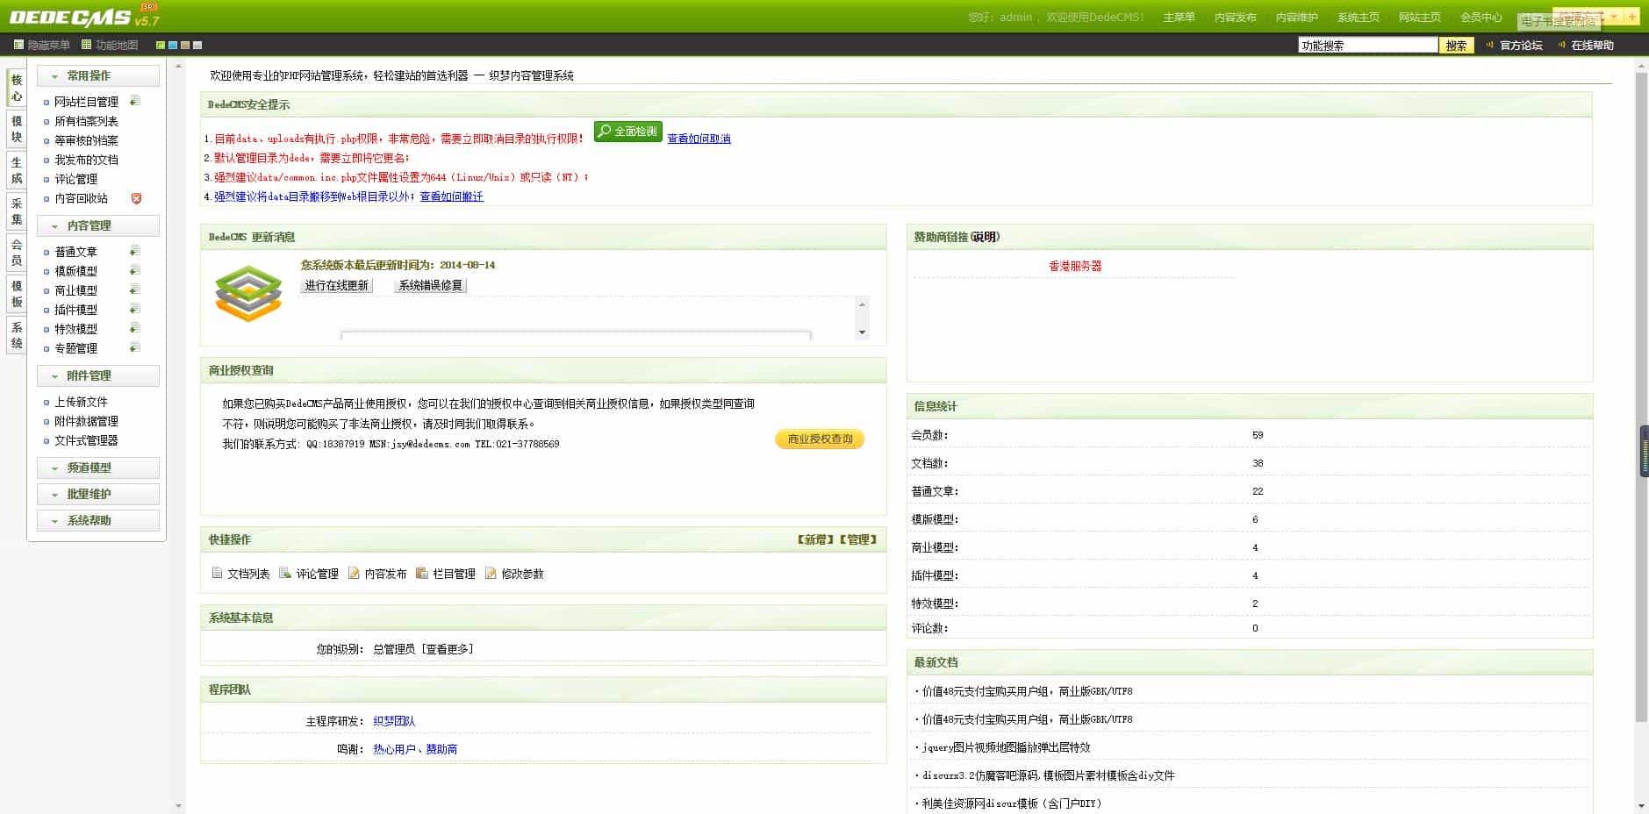Viewport: 1649px width, 814px height.
Task: Click the DedeCMS stacked-layers update logo
Action: [248, 293]
